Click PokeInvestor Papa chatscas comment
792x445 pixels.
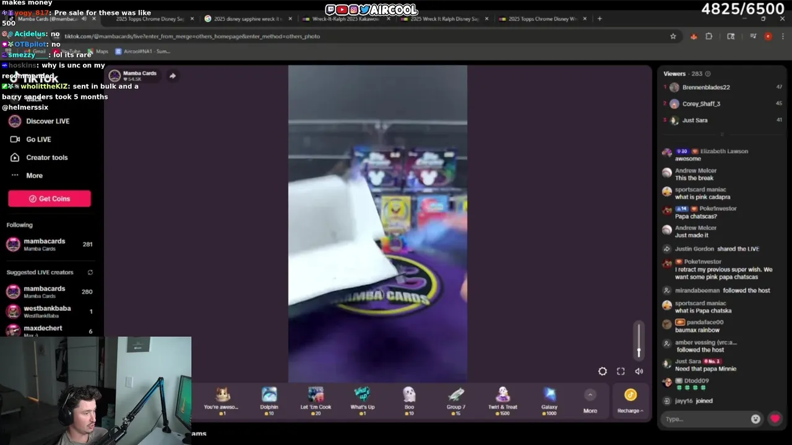point(696,216)
